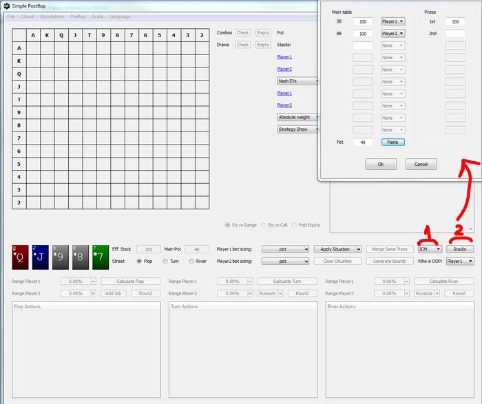Click the Add Job button
Image resolution: width=482 pixels, height=404 pixels.
pyautogui.click(x=114, y=293)
